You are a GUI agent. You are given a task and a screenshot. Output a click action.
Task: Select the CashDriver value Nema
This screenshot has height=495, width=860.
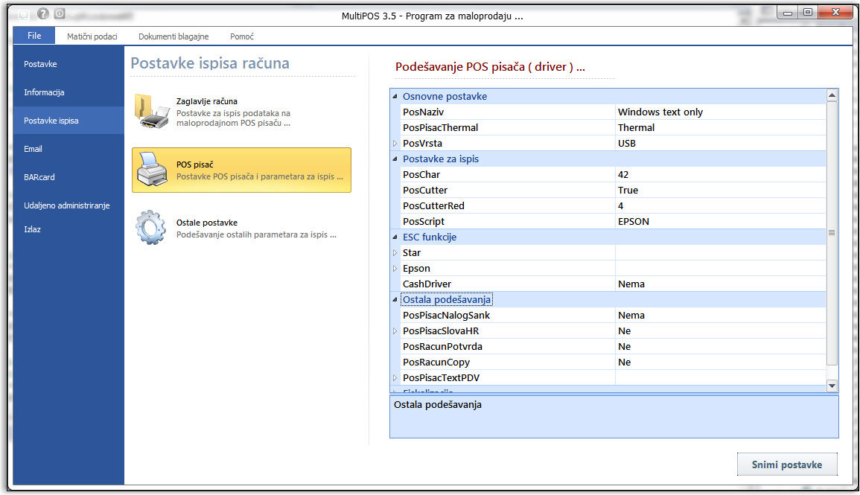[720, 284]
